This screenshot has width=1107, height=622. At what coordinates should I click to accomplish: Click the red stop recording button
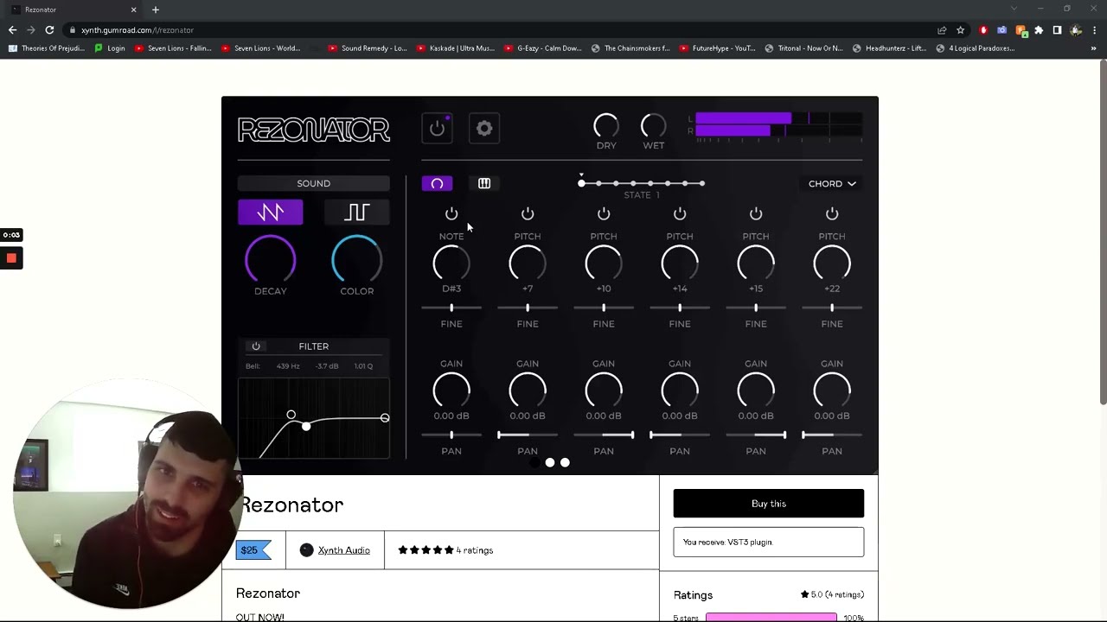point(11,258)
